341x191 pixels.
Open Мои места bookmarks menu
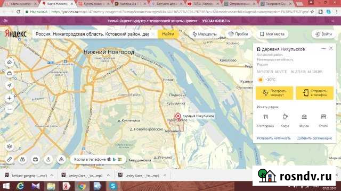coord(272,34)
